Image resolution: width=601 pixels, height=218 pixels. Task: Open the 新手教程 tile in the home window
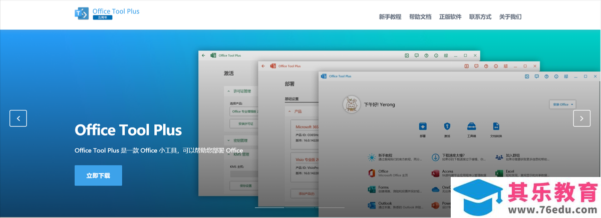coord(394,157)
